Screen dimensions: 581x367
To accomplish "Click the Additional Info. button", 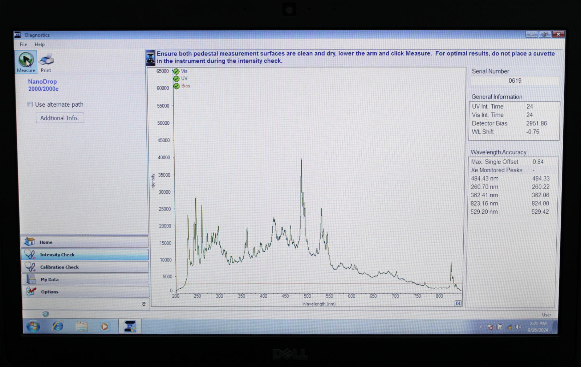I will tap(60, 118).
